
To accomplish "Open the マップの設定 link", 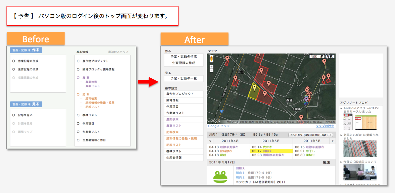I will coord(325,126).
